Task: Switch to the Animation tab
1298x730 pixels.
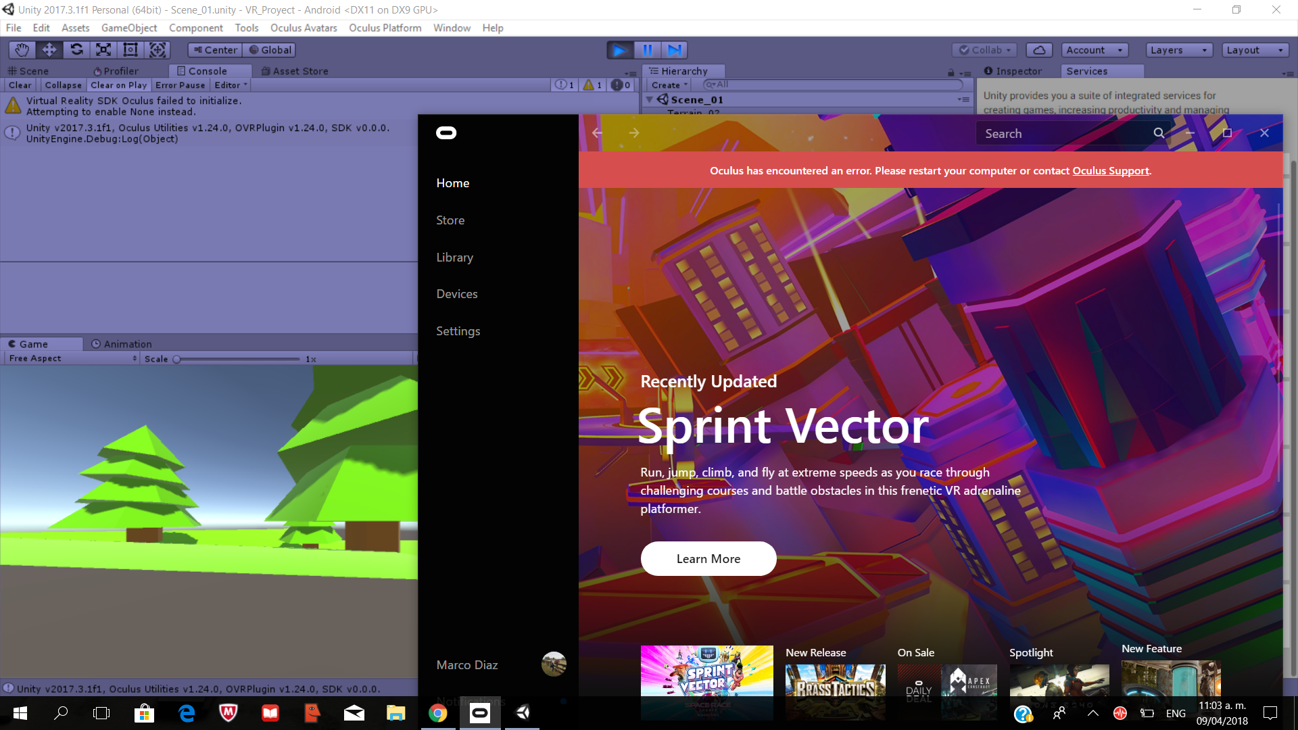Action: point(122,344)
